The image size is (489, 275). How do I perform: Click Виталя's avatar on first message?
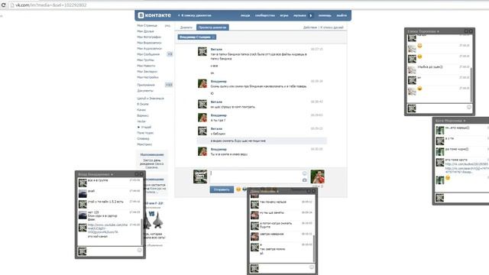pyautogui.click(x=202, y=51)
